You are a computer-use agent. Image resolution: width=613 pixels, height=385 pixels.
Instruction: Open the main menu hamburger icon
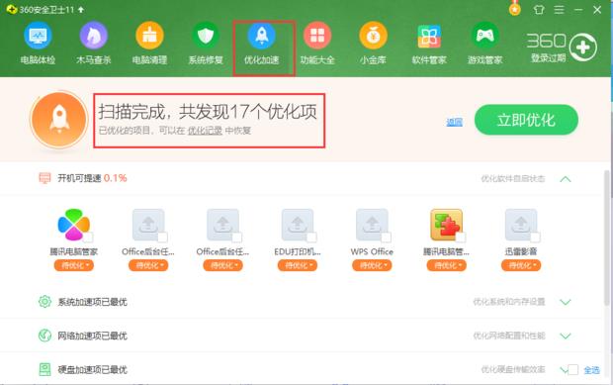[559, 10]
